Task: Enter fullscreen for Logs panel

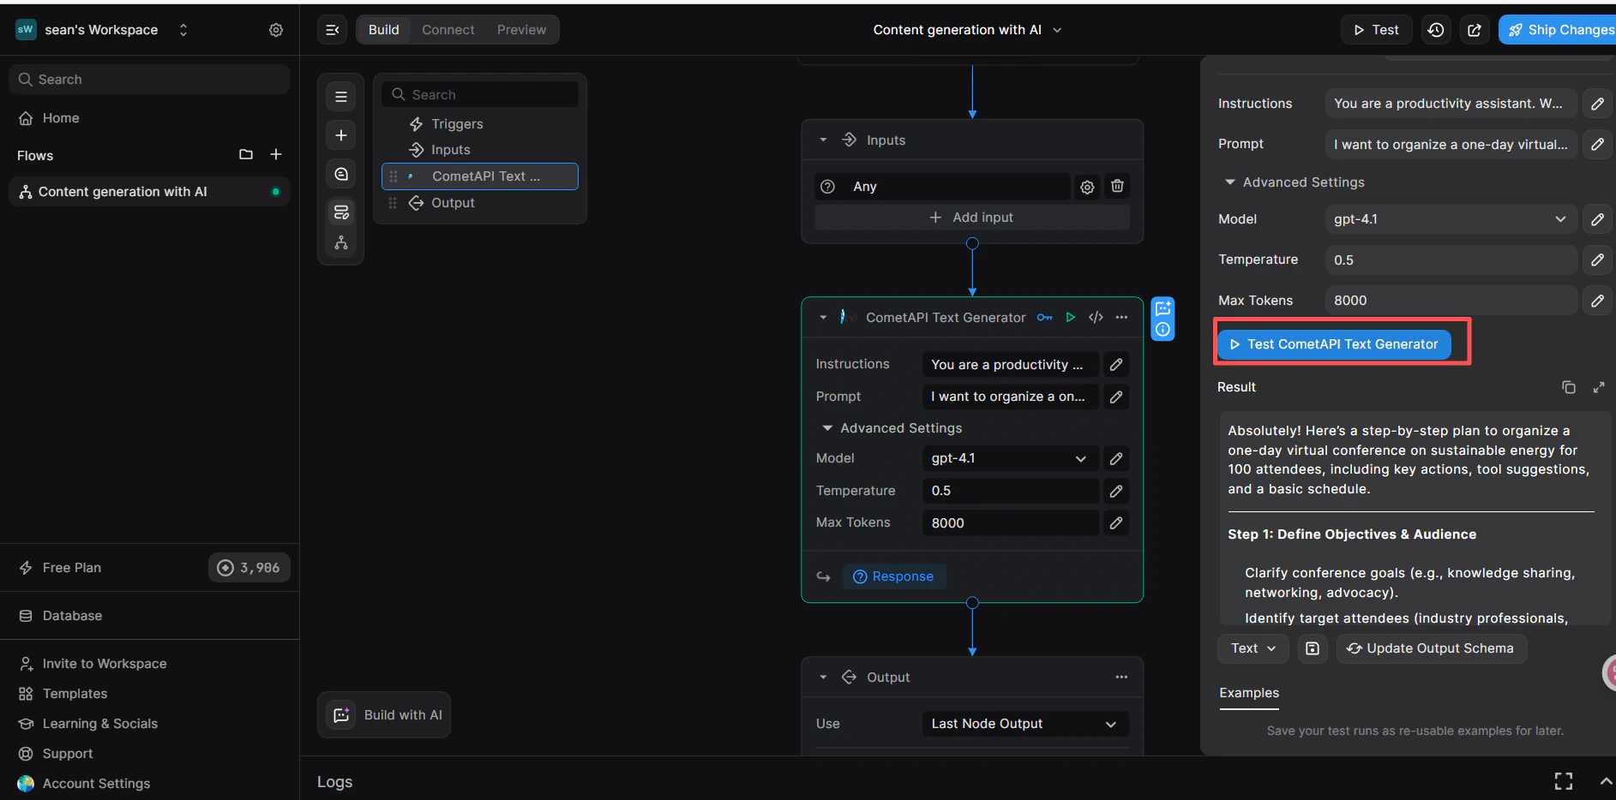Action: click(x=1564, y=781)
